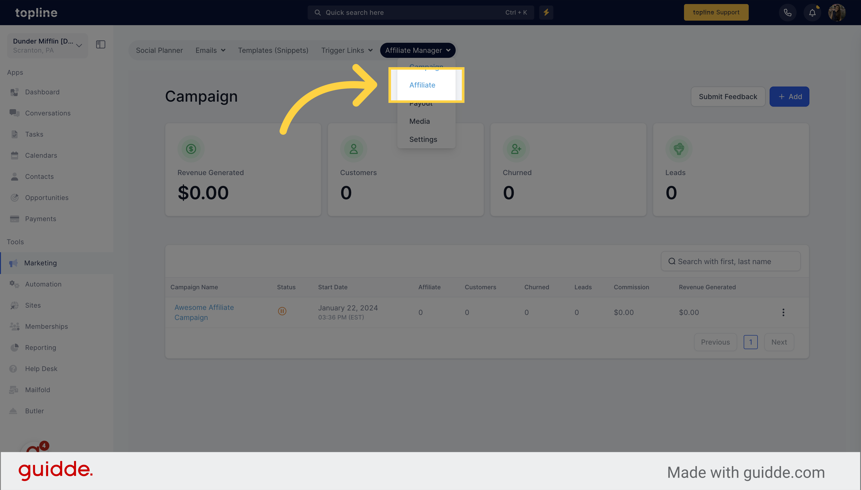The height and width of the screenshot is (490, 861).
Task: Click the Add new campaign button
Action: [790, 96]
